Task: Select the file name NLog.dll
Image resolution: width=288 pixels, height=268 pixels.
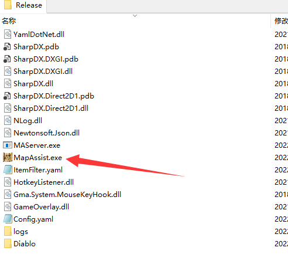Action: pos(28,121)
